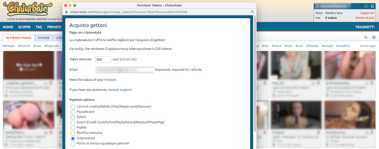
Task: Click the (Ottieni di più) tokens link
Action: point(365,18)
